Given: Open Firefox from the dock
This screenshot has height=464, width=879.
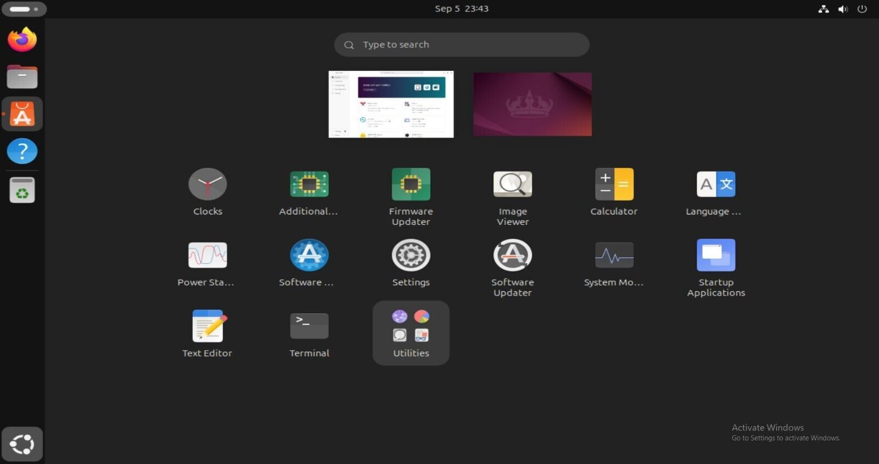Looking at the screenshot, I should click(x=22, y=39).
